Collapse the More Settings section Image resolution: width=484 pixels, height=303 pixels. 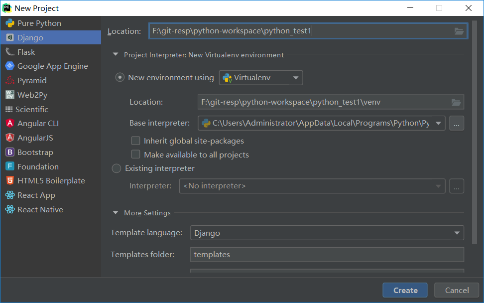116,212
